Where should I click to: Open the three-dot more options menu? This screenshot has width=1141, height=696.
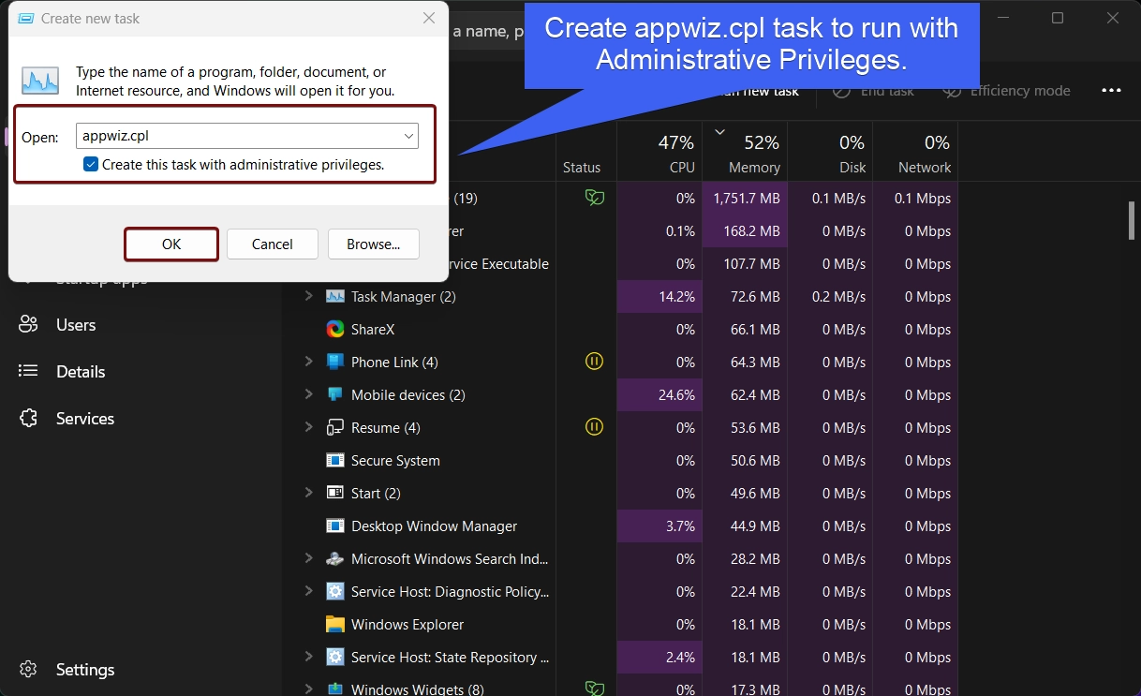click(1111, 91)
